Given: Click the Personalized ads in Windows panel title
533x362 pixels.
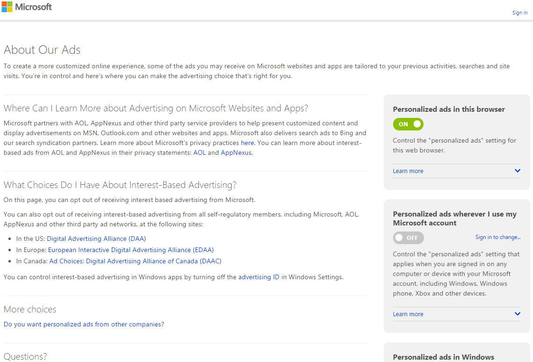Looking at the screenshot, I should 443,357.
